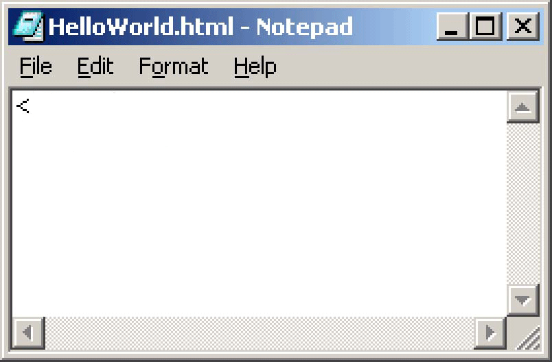Viewport: 552px width, 362px height.
Task: Click the horizontal scrollbar right arrow
Action: tap(490, 333)
